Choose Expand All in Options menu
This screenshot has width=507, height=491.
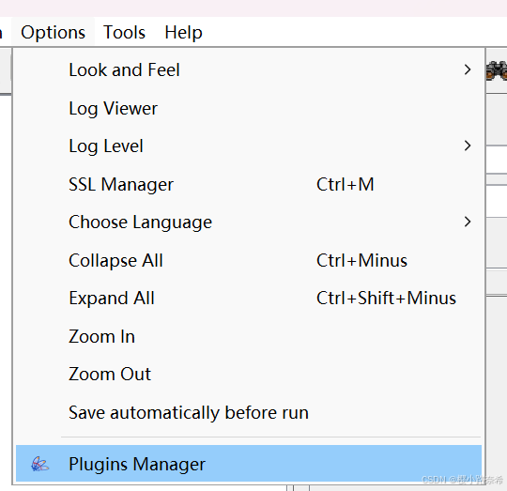249,298
